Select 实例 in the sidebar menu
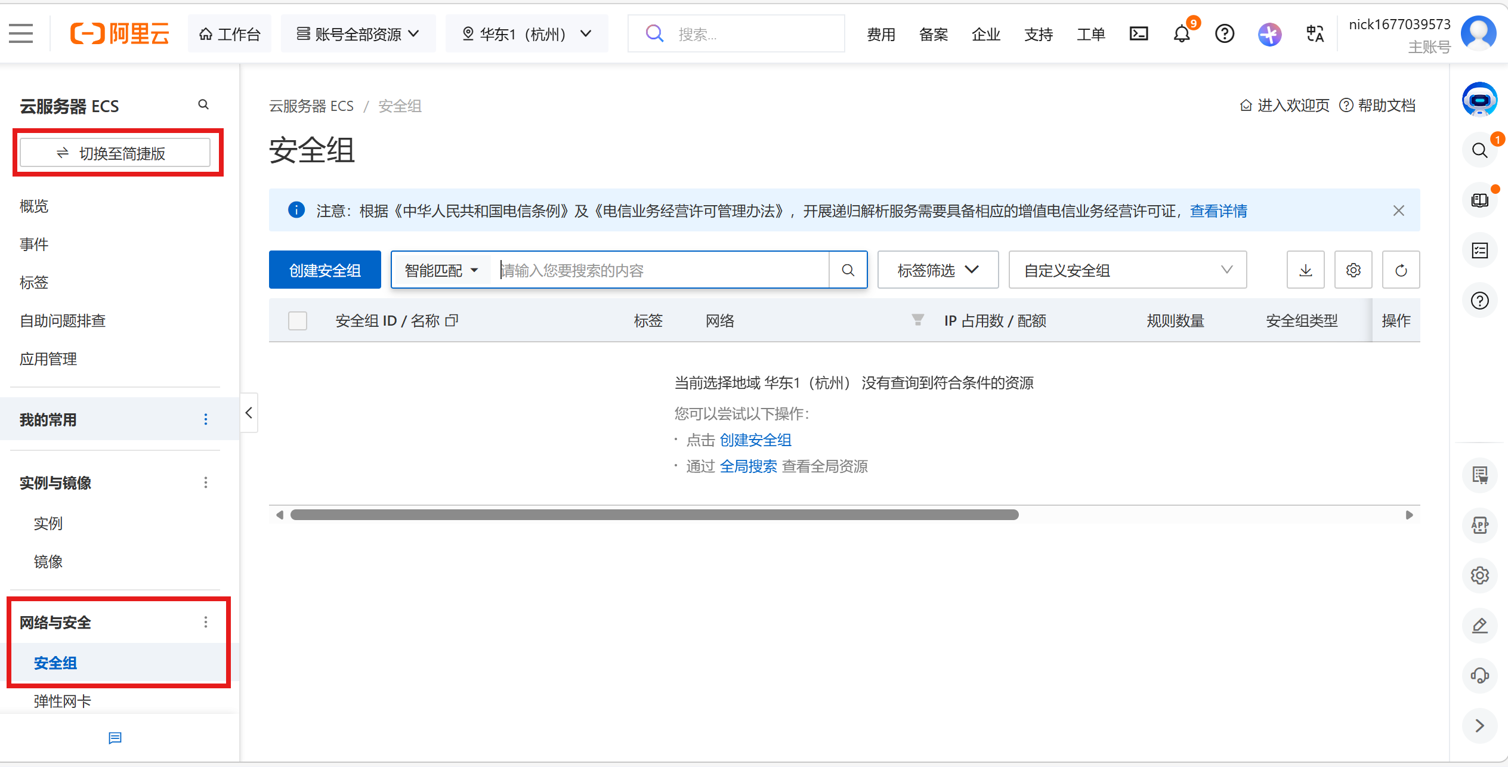The width and height of the screenshot is (1508, 767). pos(48,523)
